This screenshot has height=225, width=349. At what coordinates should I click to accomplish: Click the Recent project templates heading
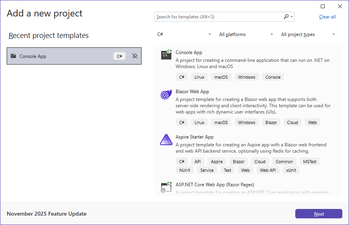49,35
